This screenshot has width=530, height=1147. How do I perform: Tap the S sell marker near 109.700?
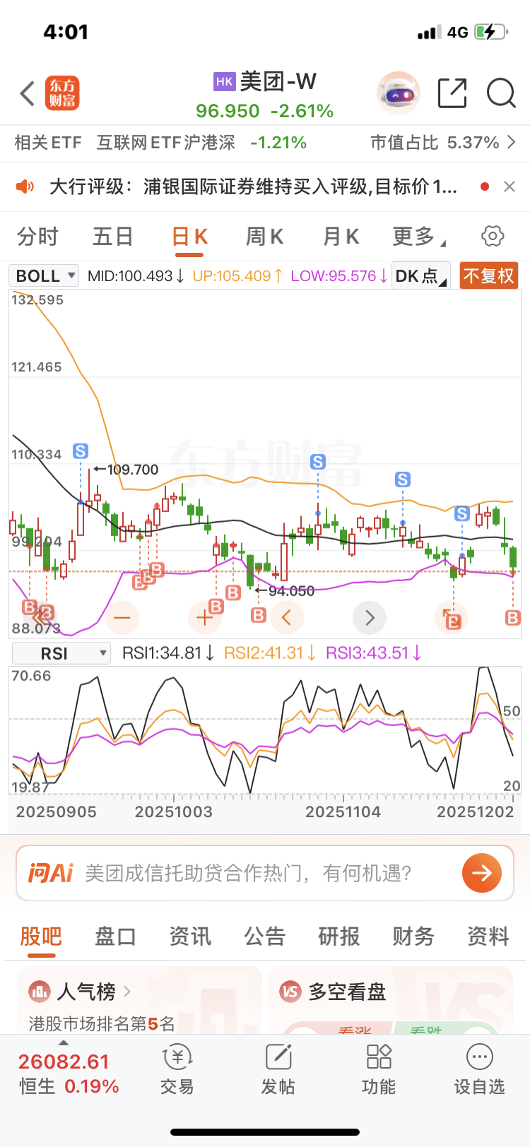81,451
